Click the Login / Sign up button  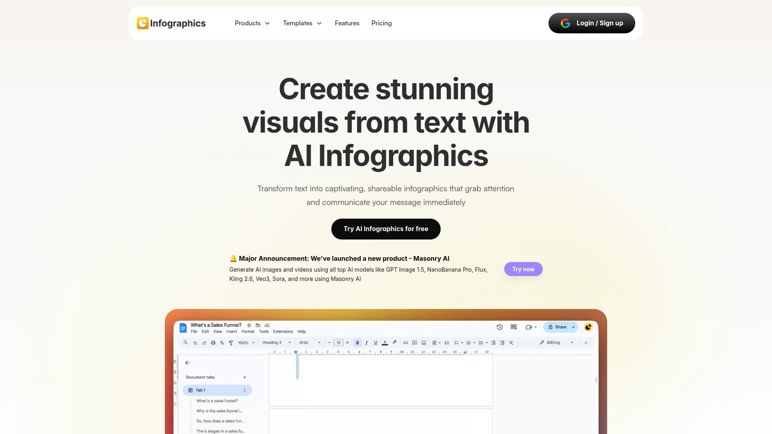click(591, 23)
